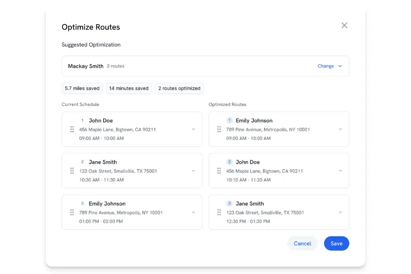Grab drag handle of Emily Johnson in Optimized Routes
Screen dimensions: 411x274
click(x=219, y=129)
